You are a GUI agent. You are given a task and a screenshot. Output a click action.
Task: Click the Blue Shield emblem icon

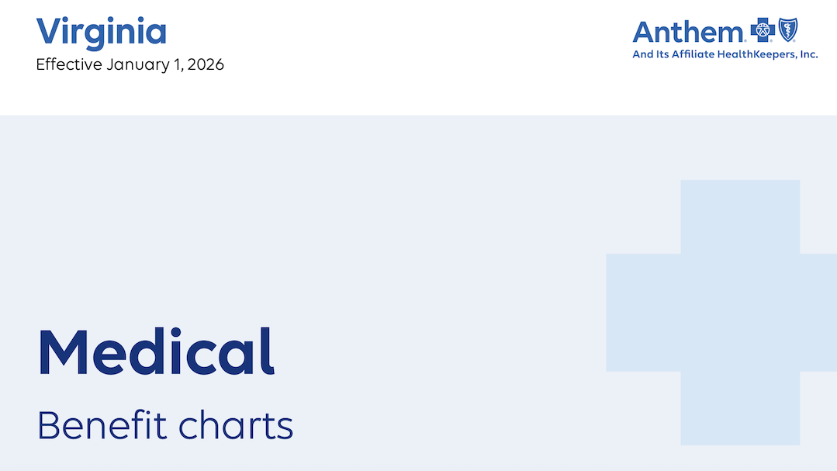(789, 31)
